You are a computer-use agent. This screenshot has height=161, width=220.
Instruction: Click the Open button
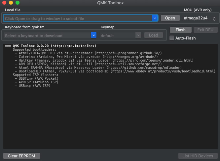tap(170, 18)
